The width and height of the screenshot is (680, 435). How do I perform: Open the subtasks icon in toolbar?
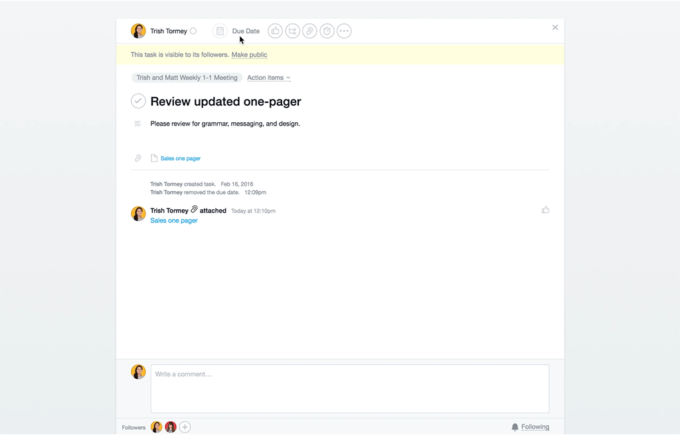point(292,31)
